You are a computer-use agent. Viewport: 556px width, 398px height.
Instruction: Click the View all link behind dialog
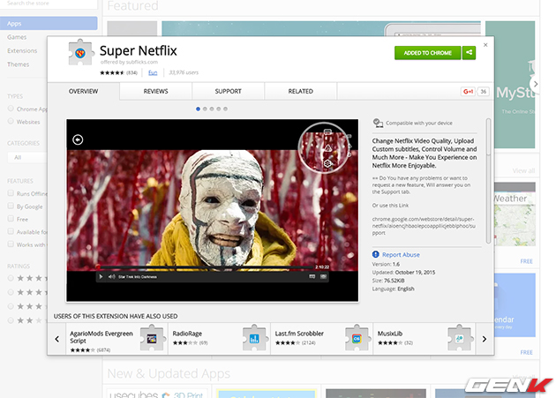click(x=523, y=171)
